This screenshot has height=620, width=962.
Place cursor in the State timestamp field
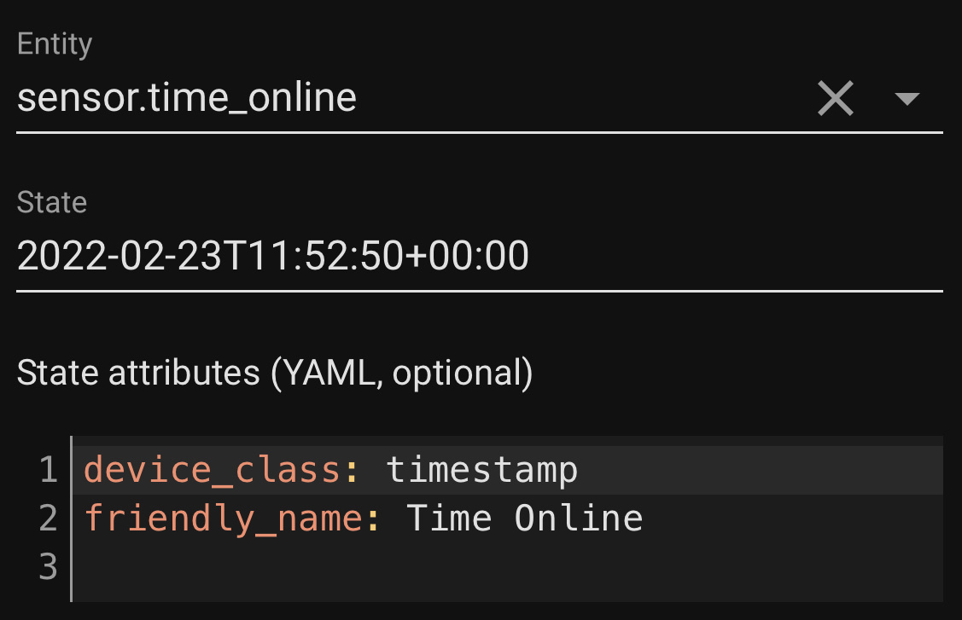[273, 255]
